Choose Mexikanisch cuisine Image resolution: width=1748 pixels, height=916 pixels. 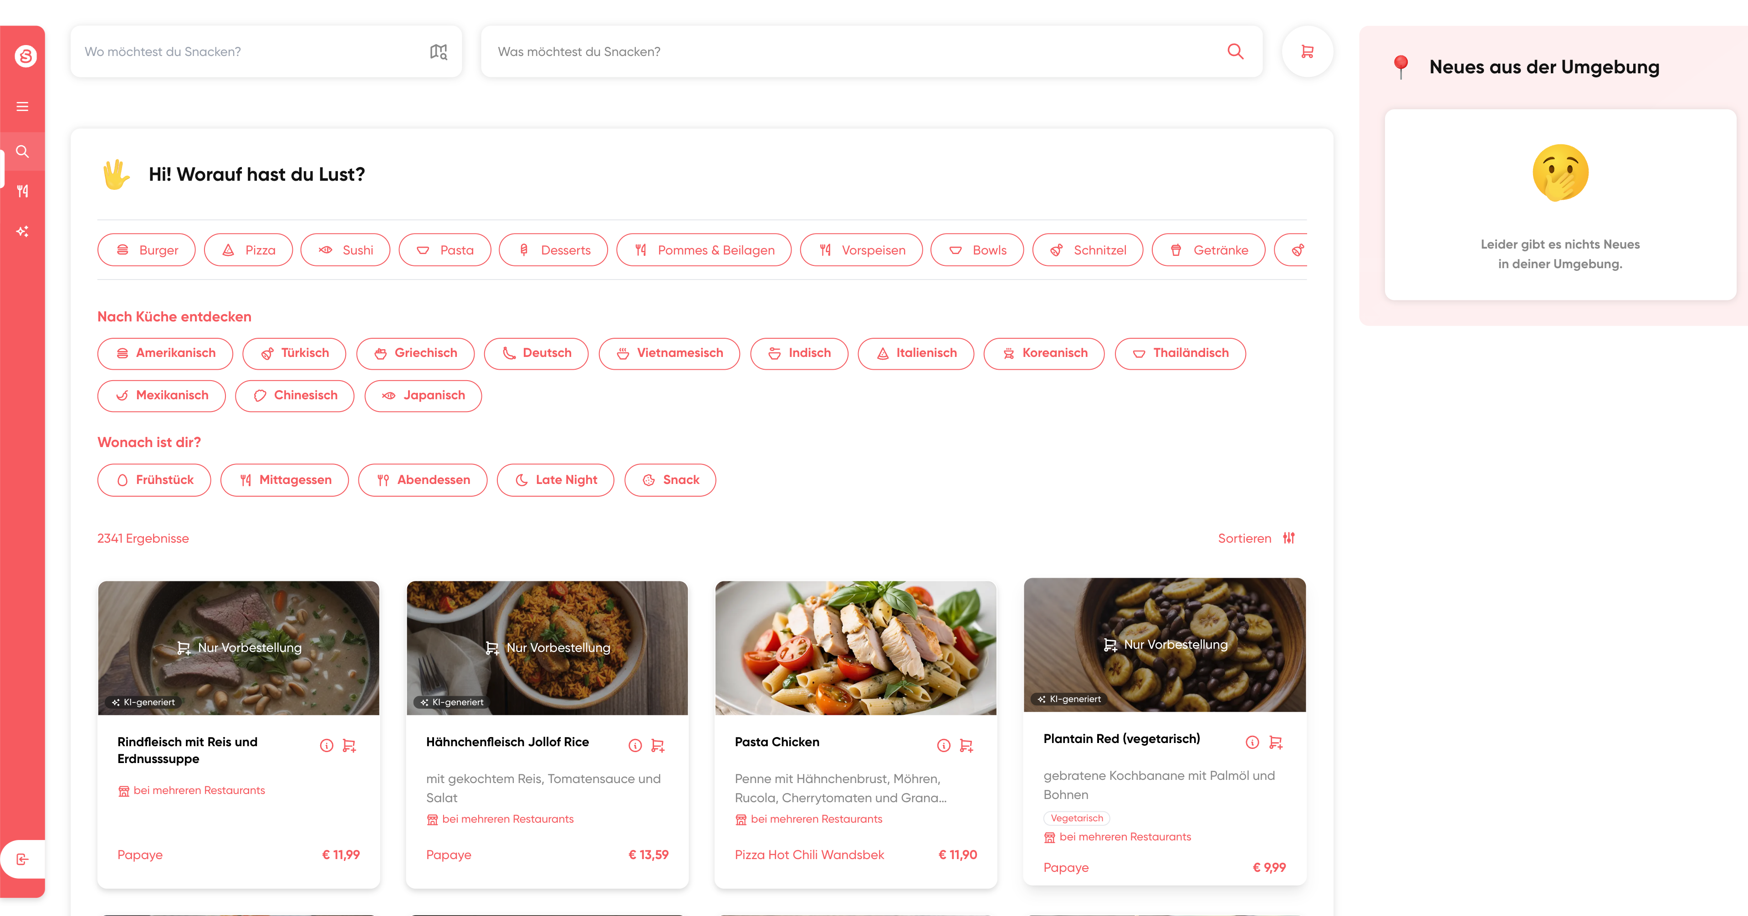click(162, 396)
